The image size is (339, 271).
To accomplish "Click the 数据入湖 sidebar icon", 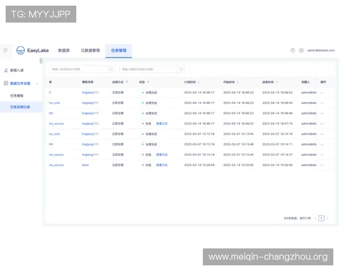I will click(6, 70).
